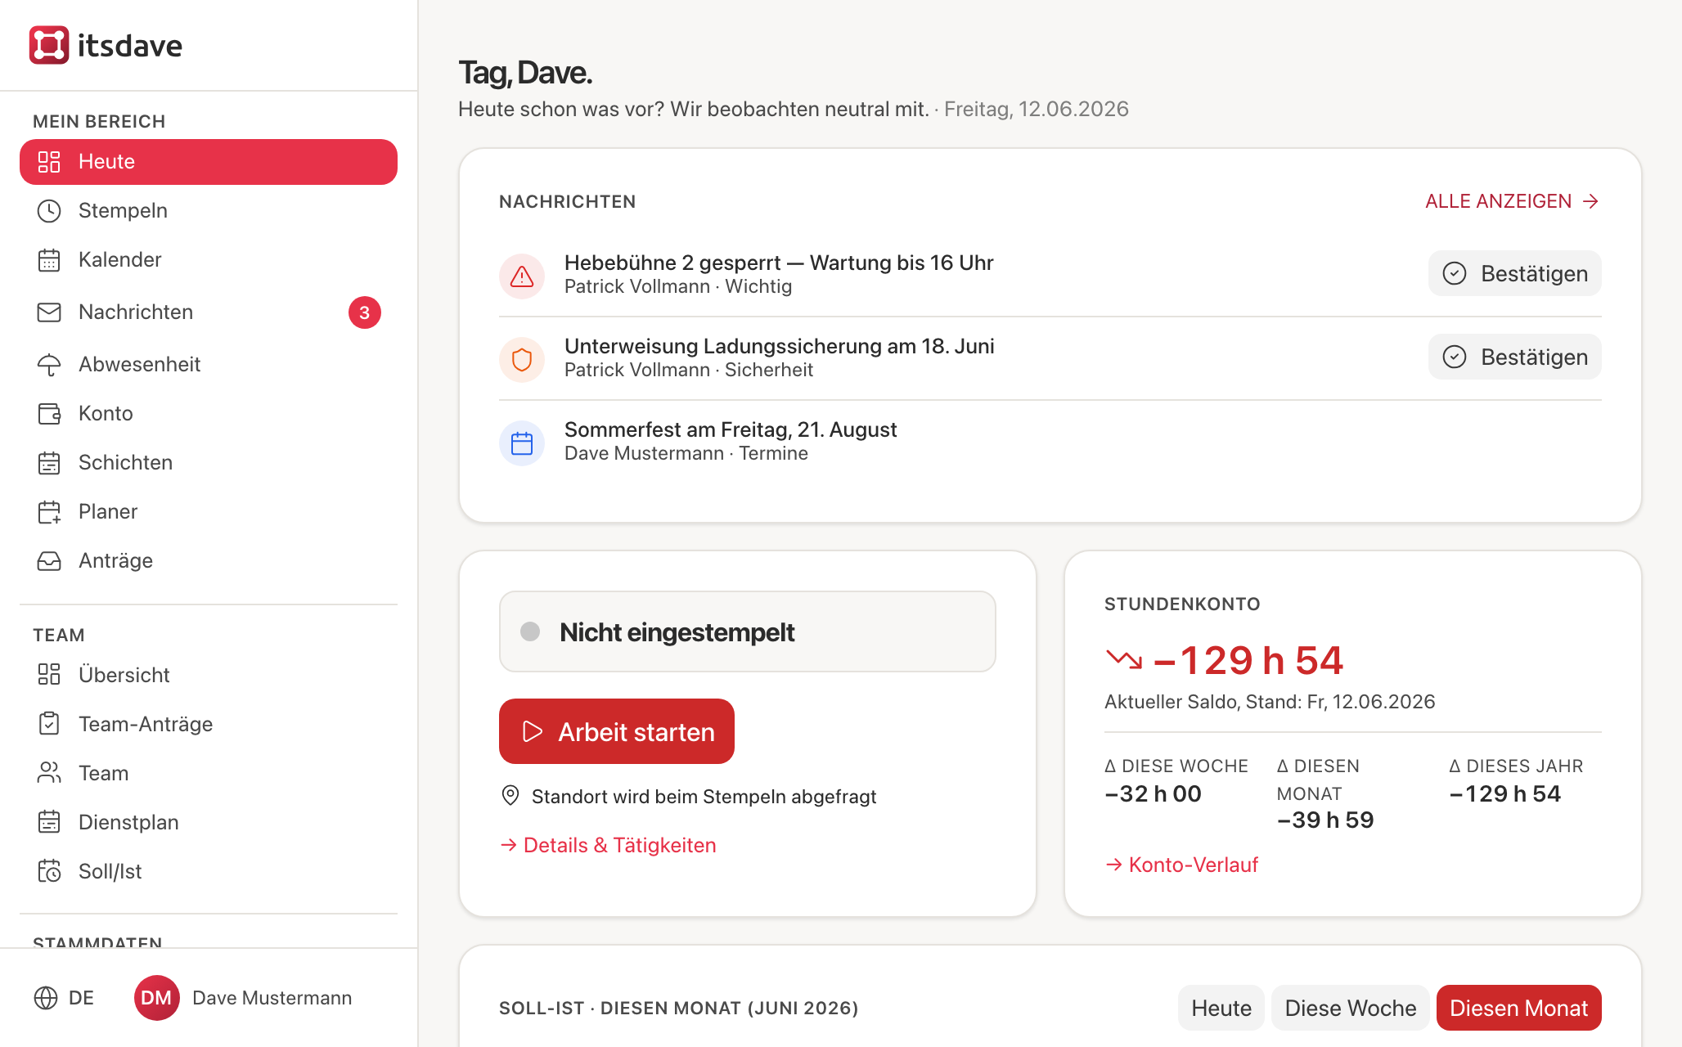Click the Heute grid icon
The height and width of the screenshot is (1047, 1682).
49,162
